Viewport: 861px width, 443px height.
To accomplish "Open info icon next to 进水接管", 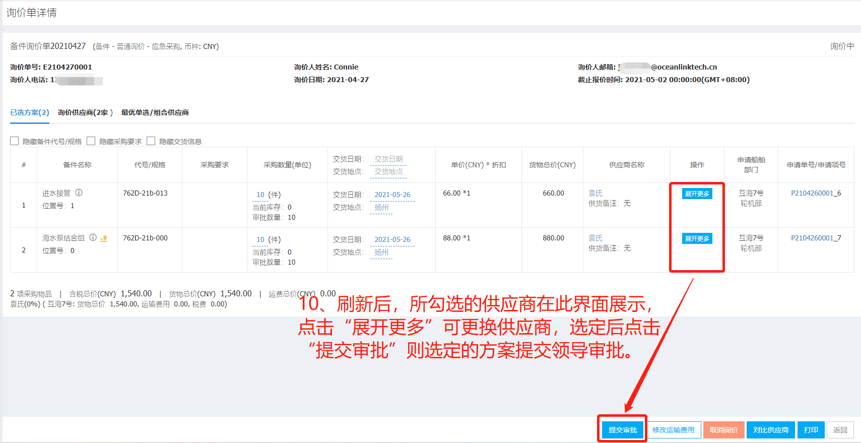I will (x=79, y=193).
